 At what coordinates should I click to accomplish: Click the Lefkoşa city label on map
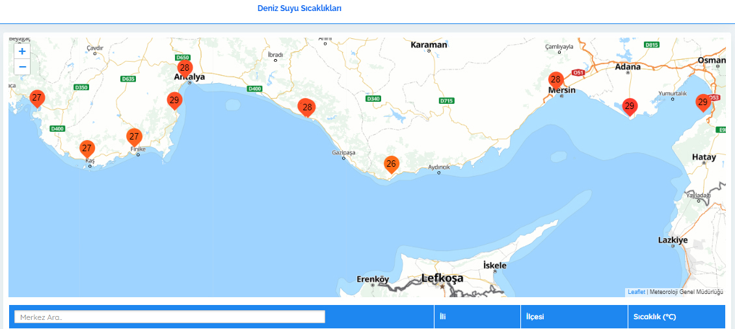pos(442,278)
